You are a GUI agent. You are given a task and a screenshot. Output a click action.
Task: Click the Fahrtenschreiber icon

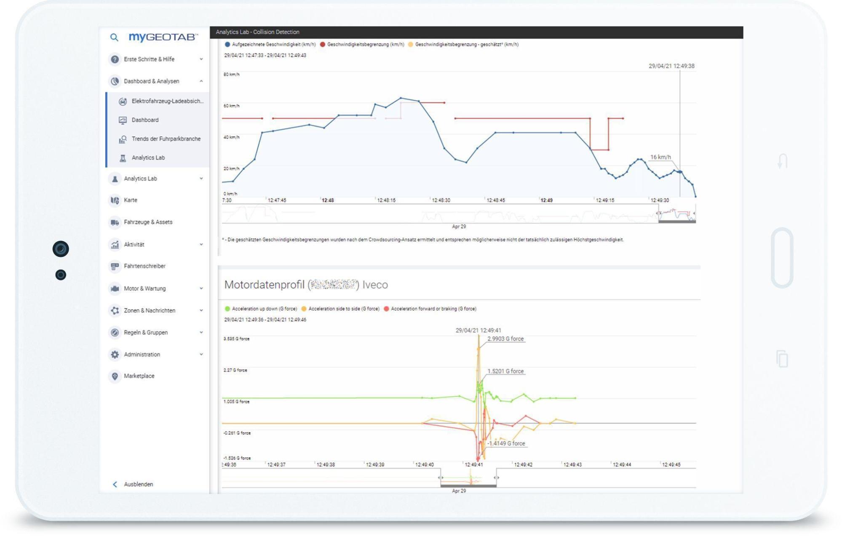(x=114, y=266)
